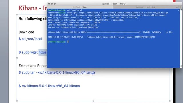Click the 'Saving to:' output line in Terminal
Viewport: 183px width, 103px height.
pyautogui.click(x=73, y=27)
